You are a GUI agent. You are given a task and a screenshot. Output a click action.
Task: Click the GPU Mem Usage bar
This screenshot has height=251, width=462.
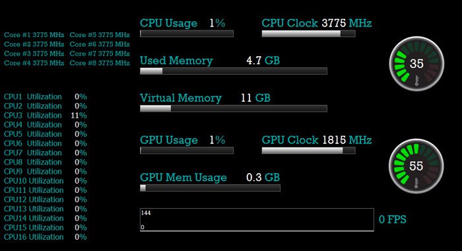pyautogui.click(x=210, y=188)
